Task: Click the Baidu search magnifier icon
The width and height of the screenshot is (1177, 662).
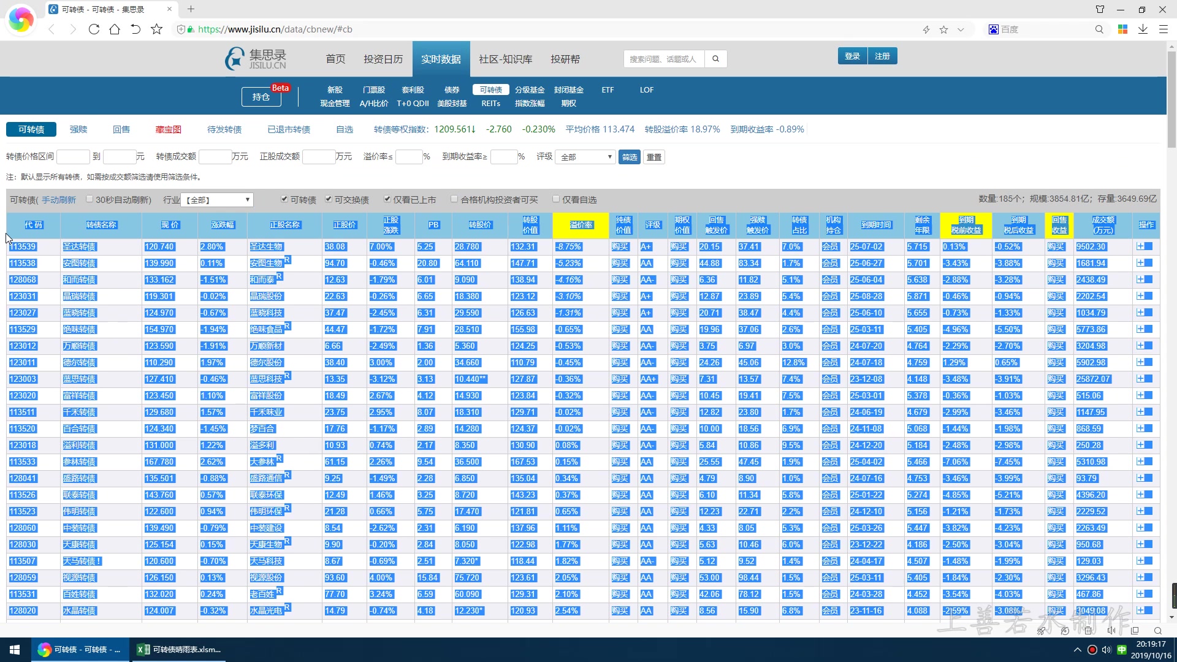Action: (1099, 29)
